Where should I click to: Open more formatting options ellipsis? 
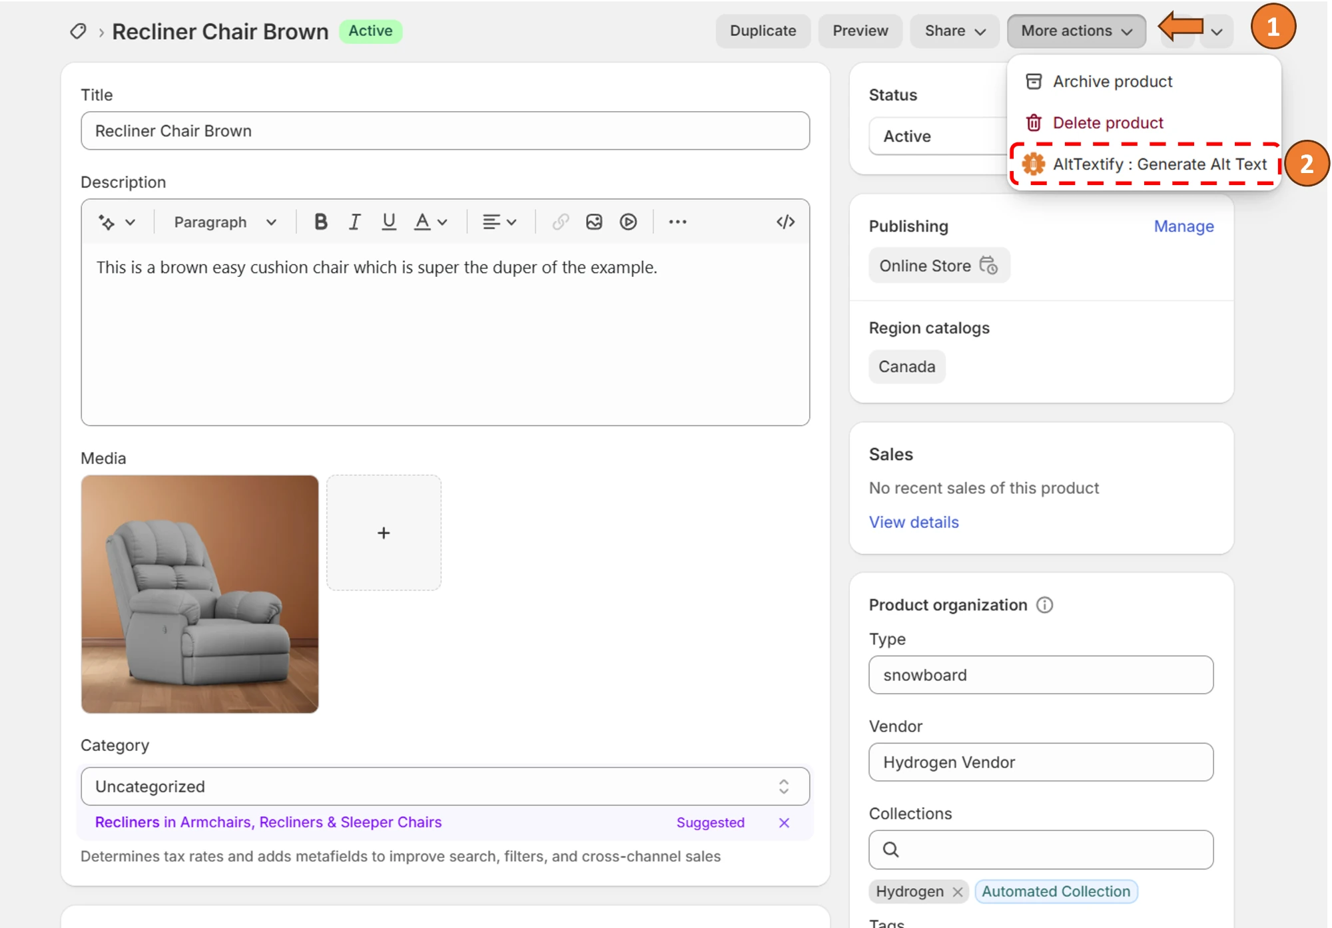click(x=677, y=222)
